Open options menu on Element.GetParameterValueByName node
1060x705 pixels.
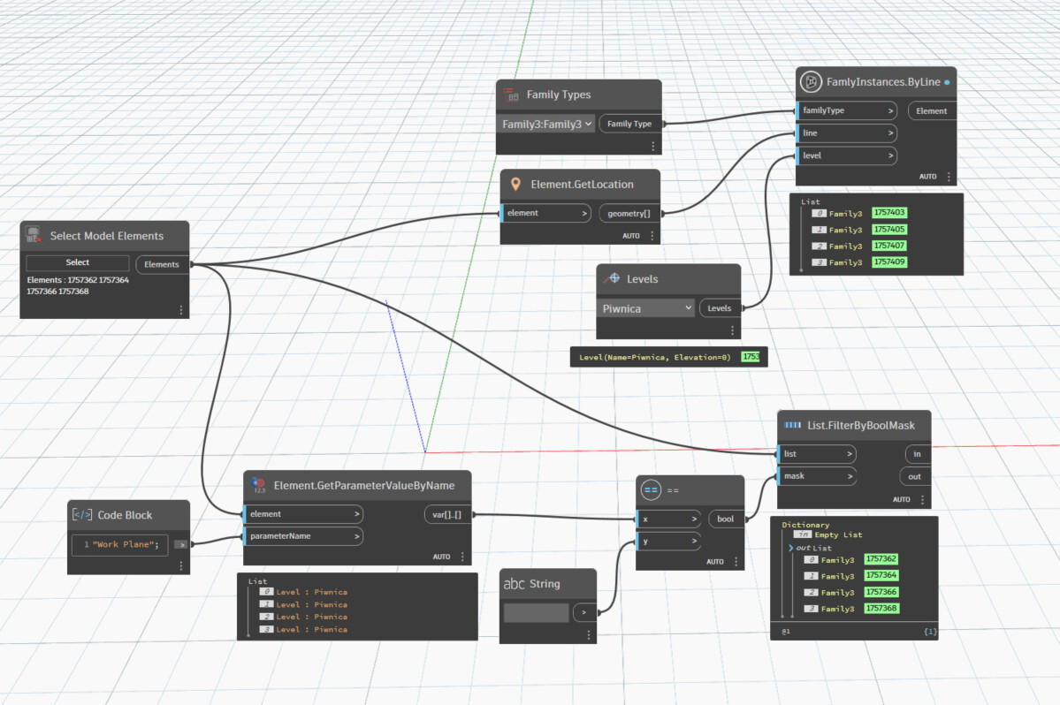click(462, 557)
